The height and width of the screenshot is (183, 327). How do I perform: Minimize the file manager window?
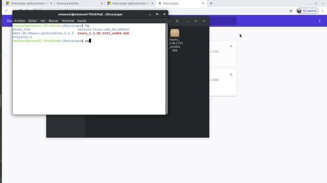point(187,21)
